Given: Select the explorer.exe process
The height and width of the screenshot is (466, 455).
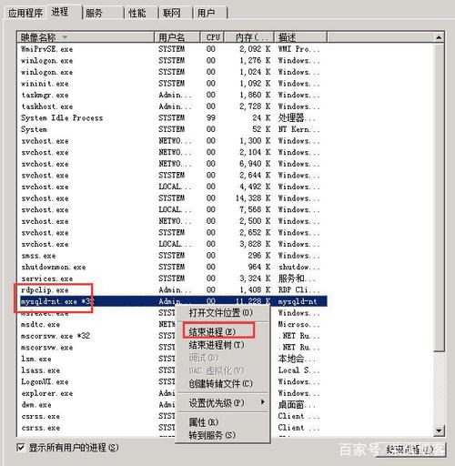Looking at the screenshot, I should pos(47,393).
